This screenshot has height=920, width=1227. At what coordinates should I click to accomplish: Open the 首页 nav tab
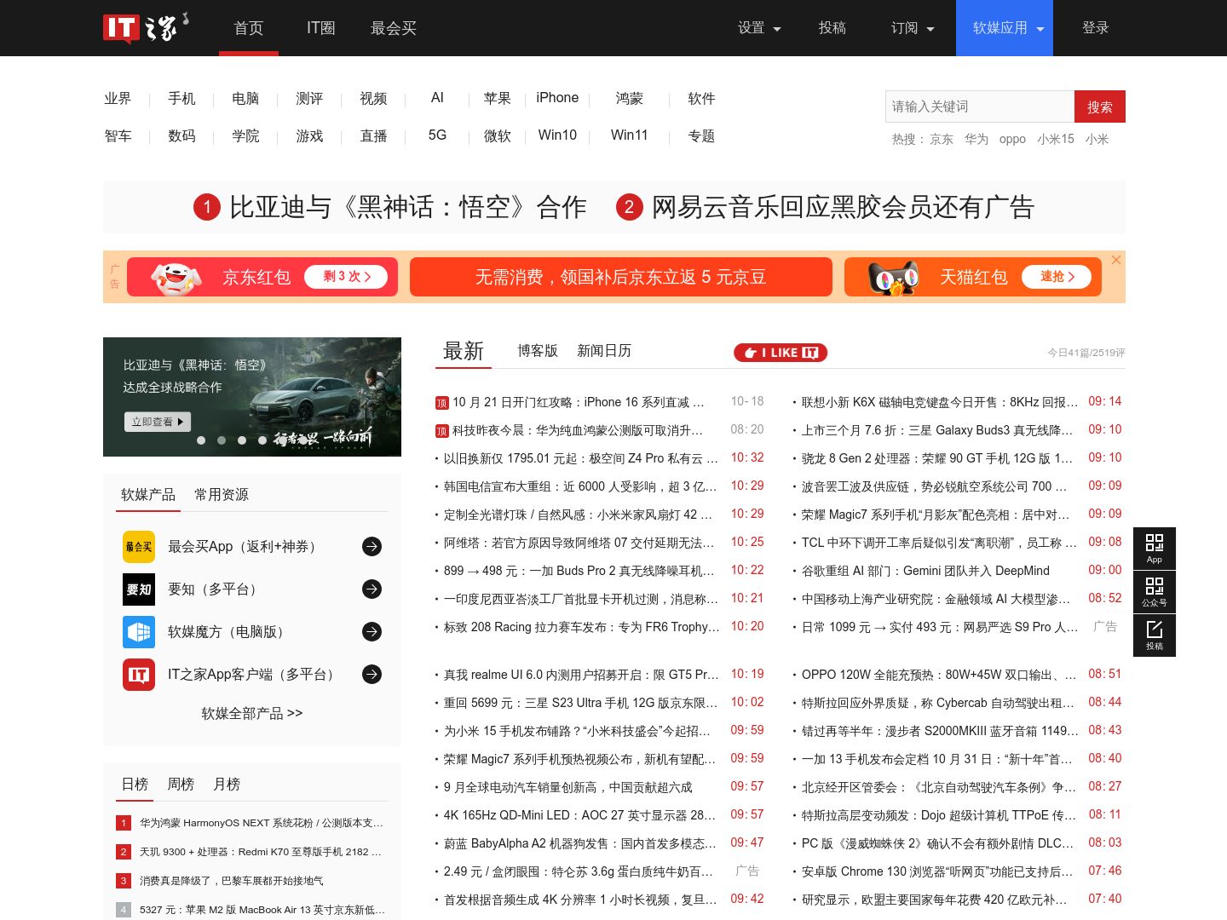click(249, 28)
